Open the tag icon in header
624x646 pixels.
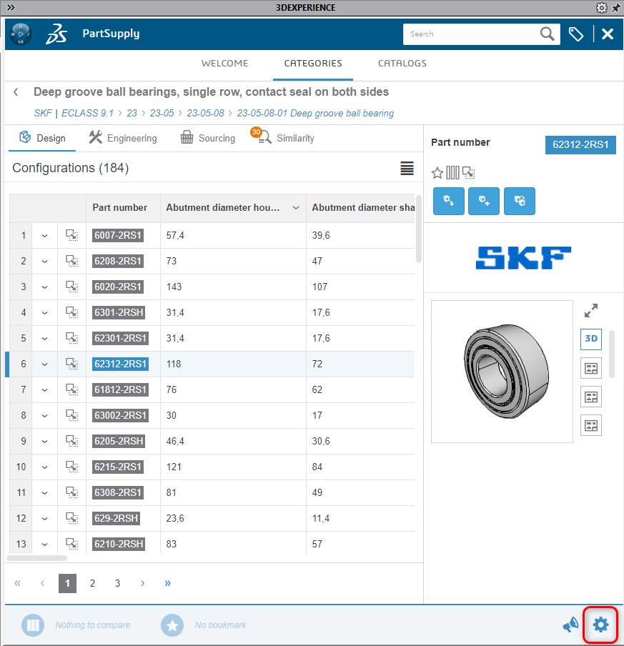[x=576, y=34]
